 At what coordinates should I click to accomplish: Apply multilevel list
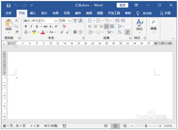pos(107,21)
